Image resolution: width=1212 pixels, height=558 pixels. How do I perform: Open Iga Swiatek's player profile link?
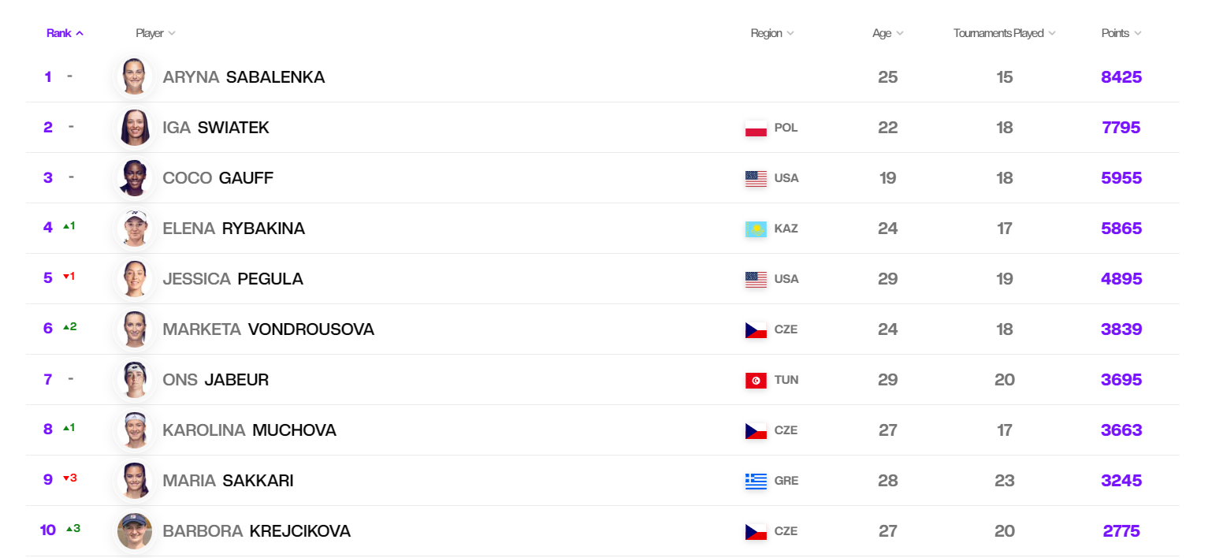pos(216,128)
